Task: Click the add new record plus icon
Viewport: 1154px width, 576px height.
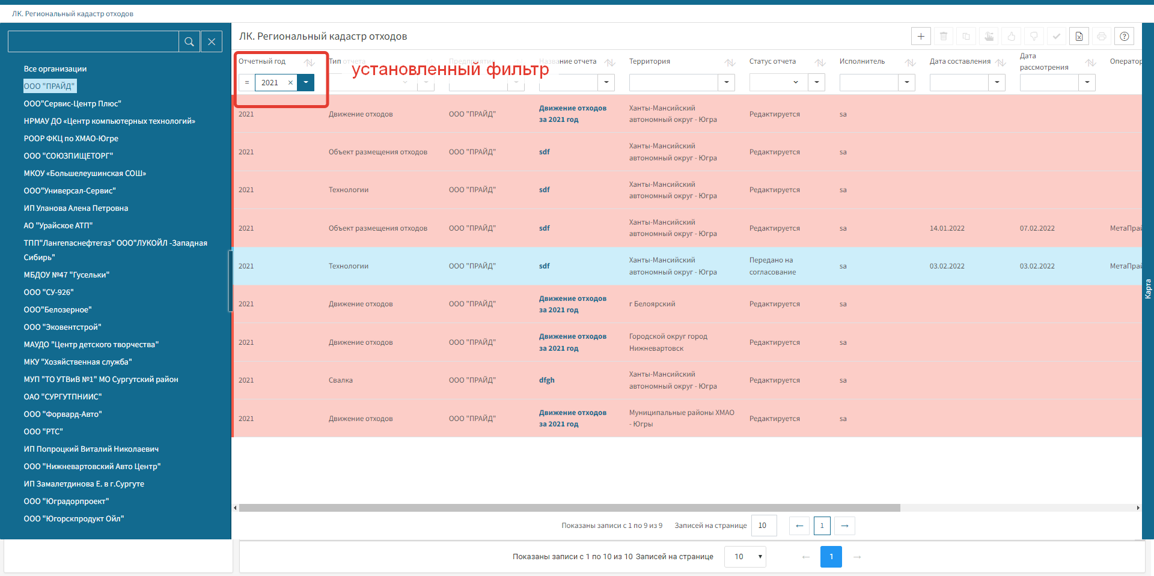Action: pyautogui.click(x=921, y=37)
